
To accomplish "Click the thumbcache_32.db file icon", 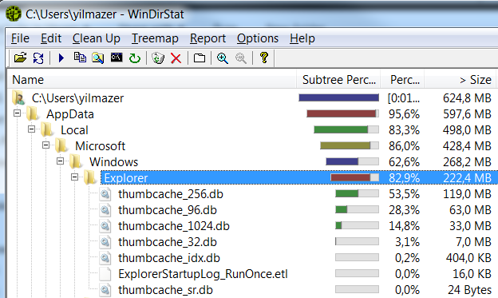I will (x=105, y=242).
